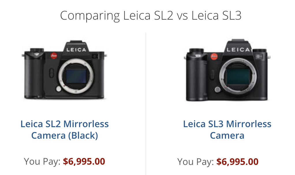
Task: Select the Comparing Leica SL2 vs SL3 heading
Action: (150, 16)
